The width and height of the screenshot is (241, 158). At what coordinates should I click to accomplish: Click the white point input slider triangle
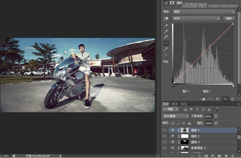[233, 86]
